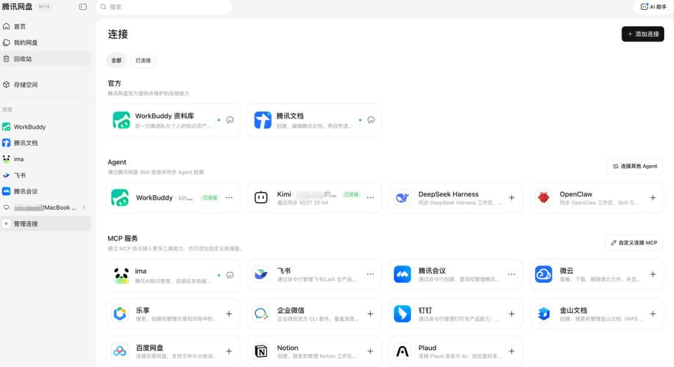Viewport: 674px width, 367px height.
Task: Add the 百度网盘 connection
Action: tap(229, 351)
